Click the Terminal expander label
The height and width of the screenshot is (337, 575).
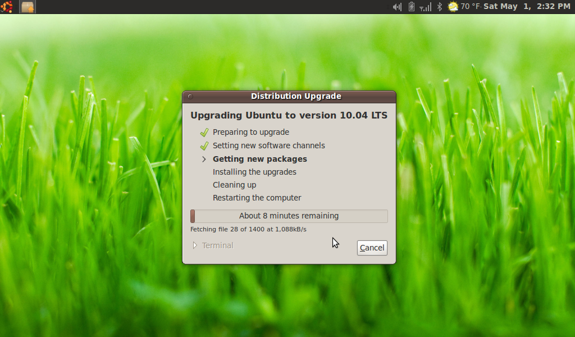tap(217, 245)
